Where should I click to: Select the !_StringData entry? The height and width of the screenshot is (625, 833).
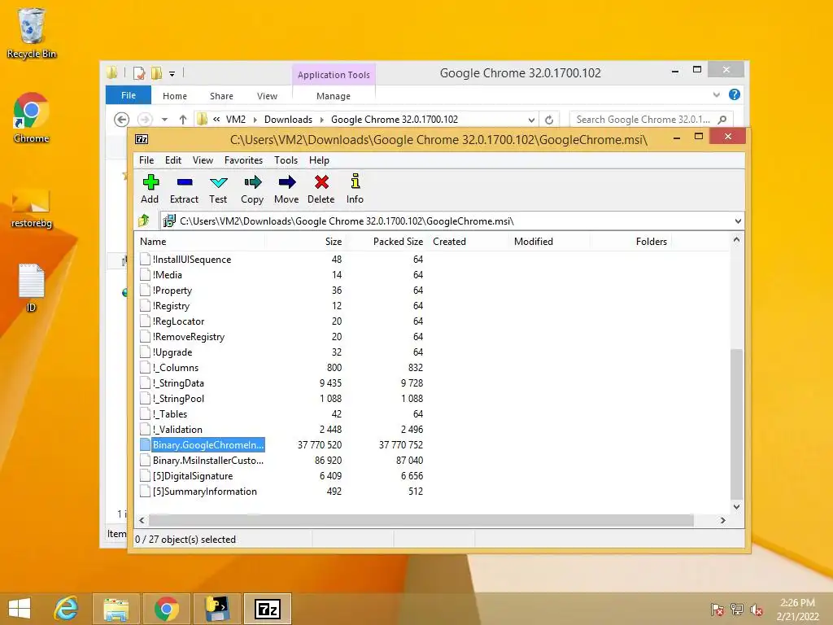pos(178,383)
